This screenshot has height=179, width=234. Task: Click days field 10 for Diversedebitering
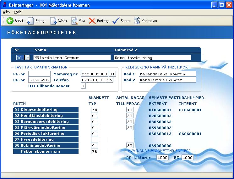[130, 110]
